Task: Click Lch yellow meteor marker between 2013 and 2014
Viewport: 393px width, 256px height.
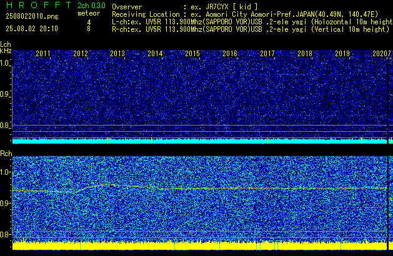Action: 151,140
